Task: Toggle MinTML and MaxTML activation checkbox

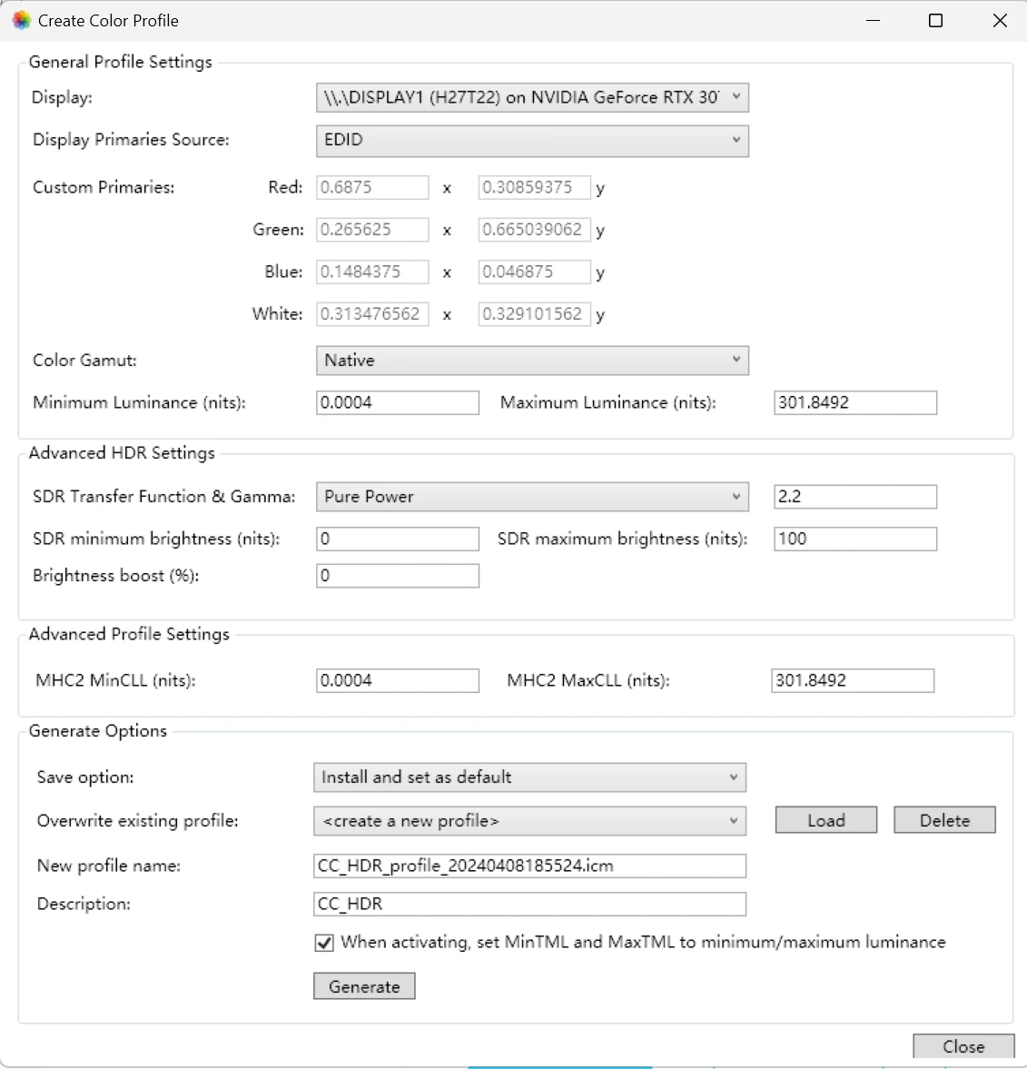Action: 324,943
